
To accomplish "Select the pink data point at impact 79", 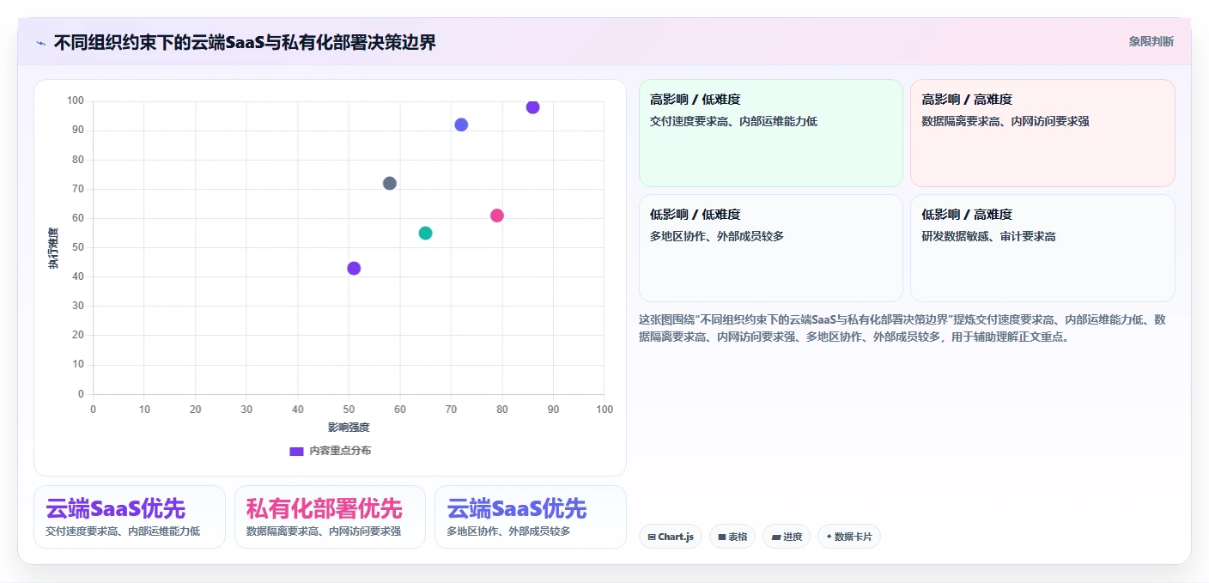I will [x=497, y=216].
